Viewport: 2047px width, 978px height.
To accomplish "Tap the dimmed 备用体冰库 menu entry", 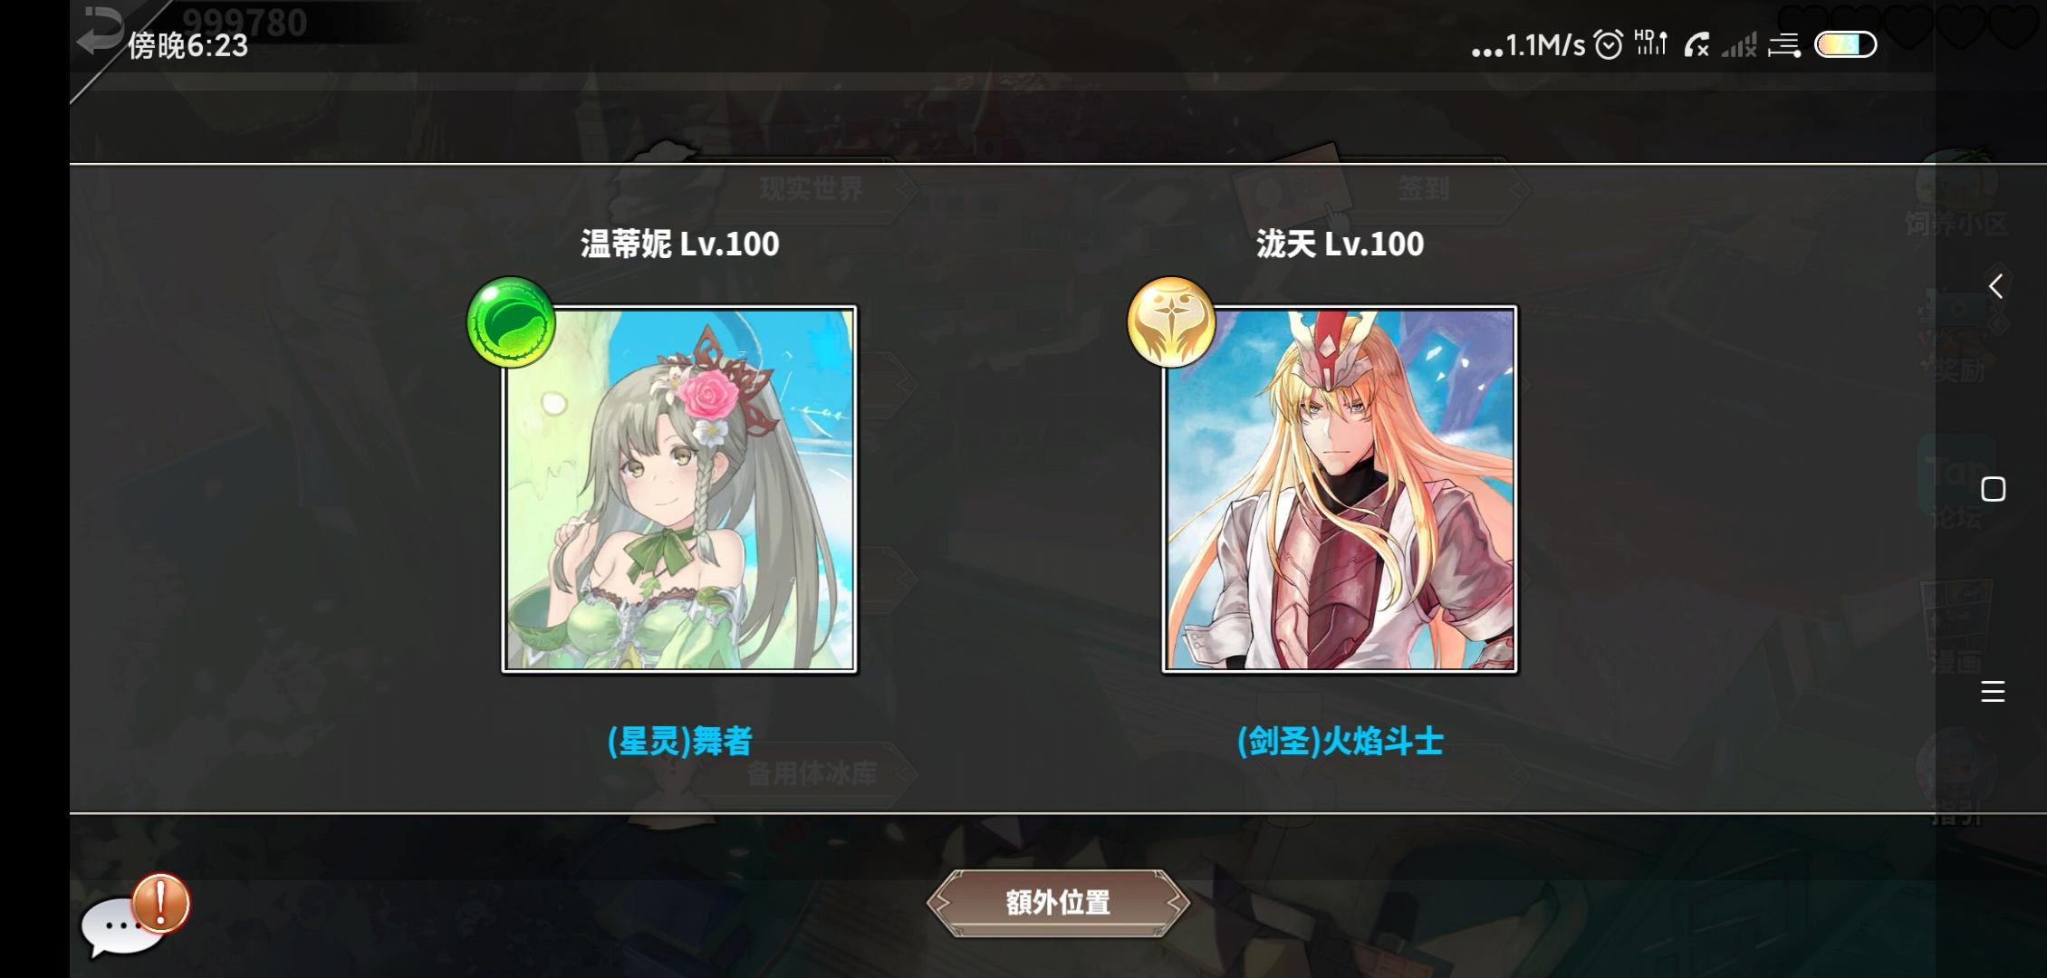I will pyautogui.click(x=812, y=773).
